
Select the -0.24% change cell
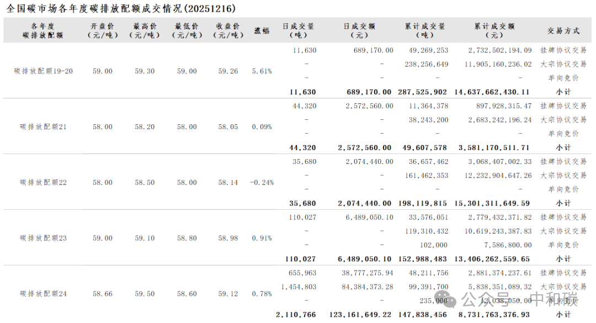coord(262,182)
